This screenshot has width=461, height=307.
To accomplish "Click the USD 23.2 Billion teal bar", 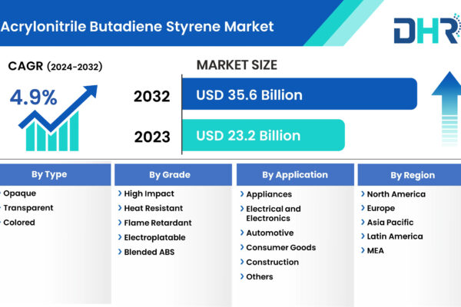I will (263, 136).
